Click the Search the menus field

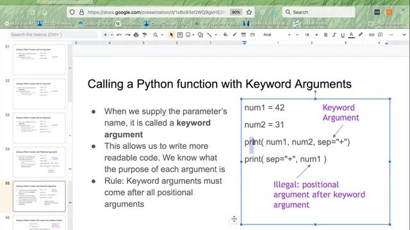coord(53,34)
